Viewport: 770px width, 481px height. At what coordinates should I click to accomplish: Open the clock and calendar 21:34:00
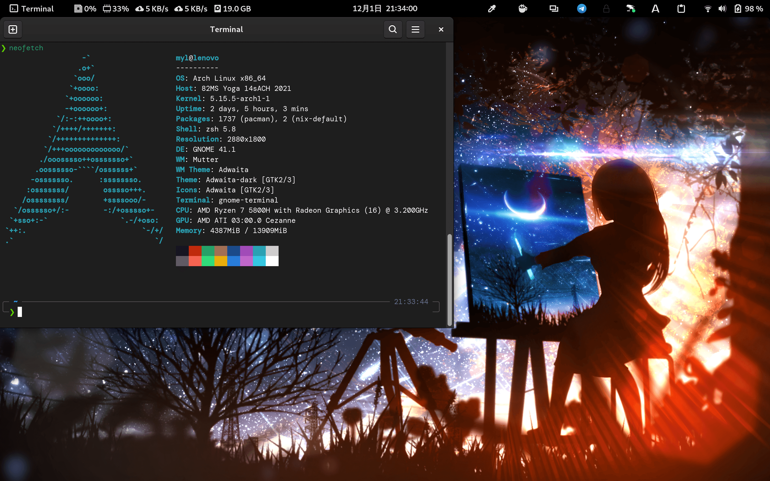pyautogui.click(x=385, y=9)
